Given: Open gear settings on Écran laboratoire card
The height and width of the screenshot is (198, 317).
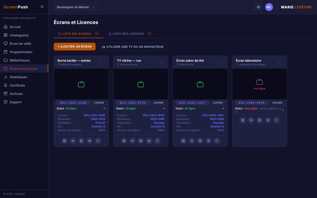Looking at the screenshot, I should pos(268,120).
